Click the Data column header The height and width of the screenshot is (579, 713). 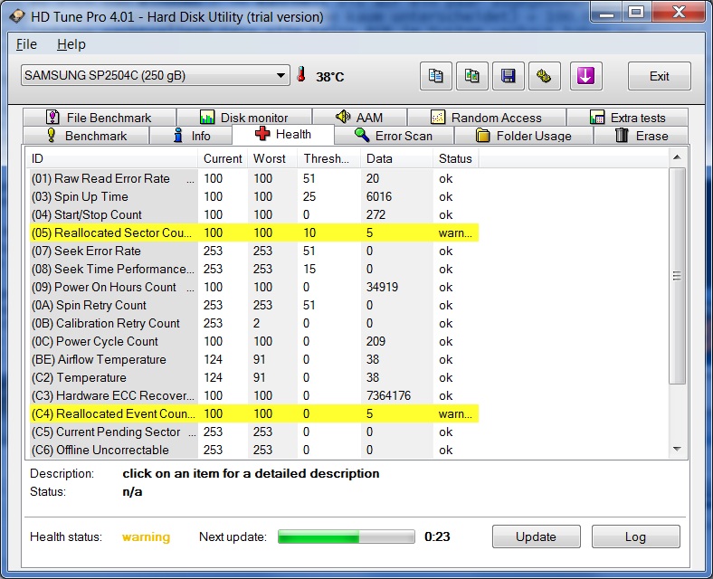(397, 158)
